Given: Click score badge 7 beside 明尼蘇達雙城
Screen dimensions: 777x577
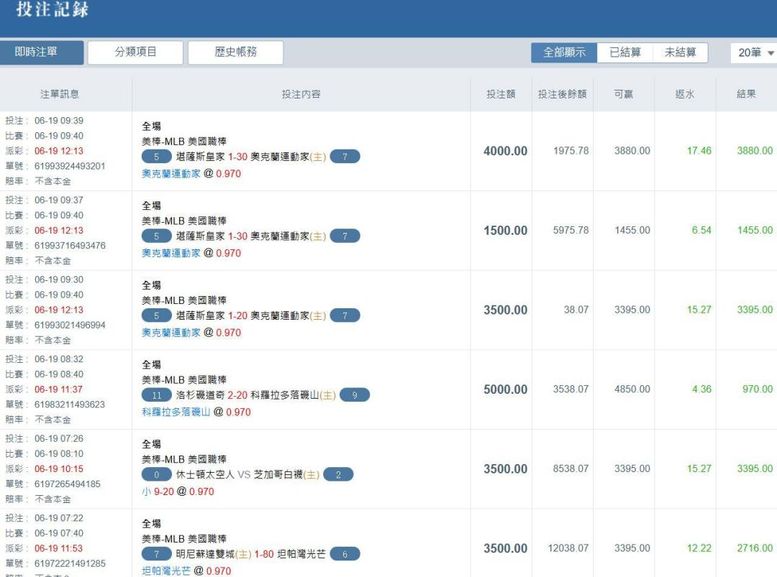Looking at the screenshot, I should pos(157,554).
